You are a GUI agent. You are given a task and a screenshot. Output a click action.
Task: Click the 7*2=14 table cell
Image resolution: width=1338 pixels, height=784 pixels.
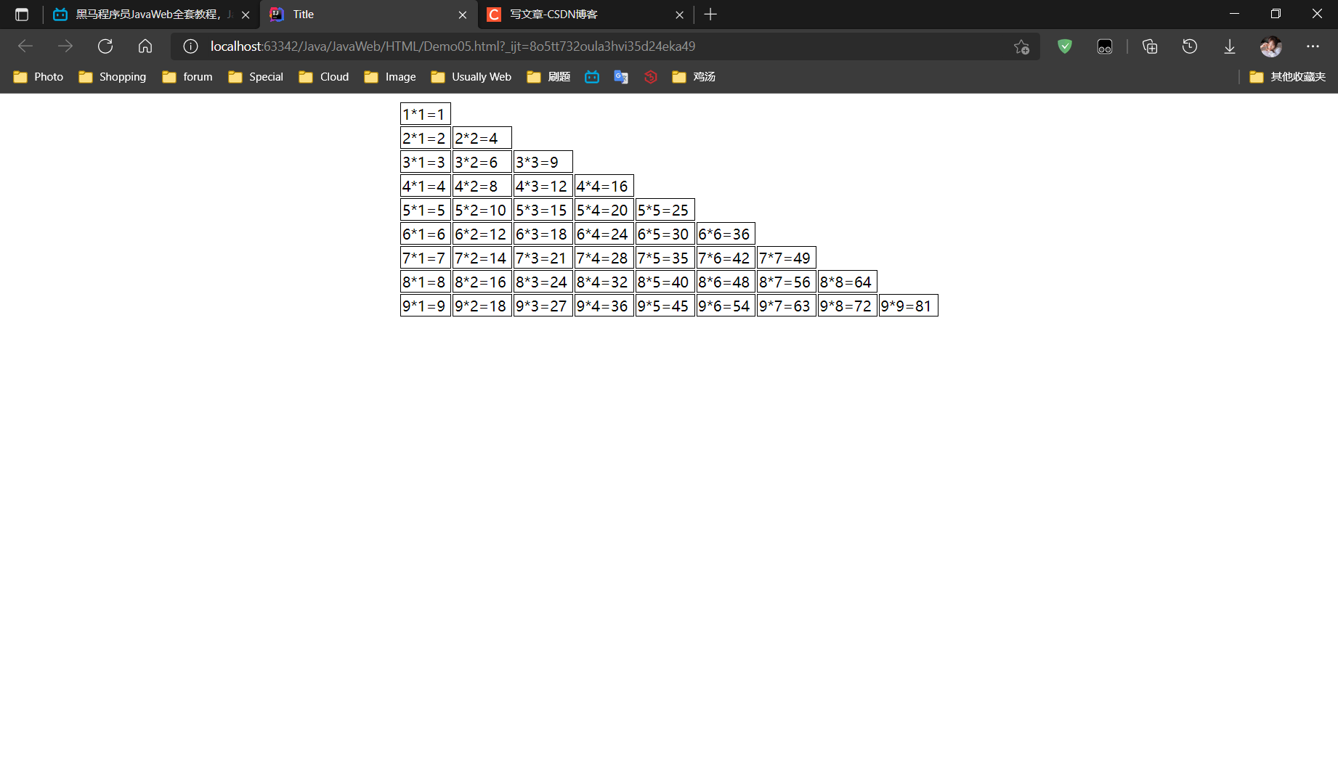click(x=482, y=258)
